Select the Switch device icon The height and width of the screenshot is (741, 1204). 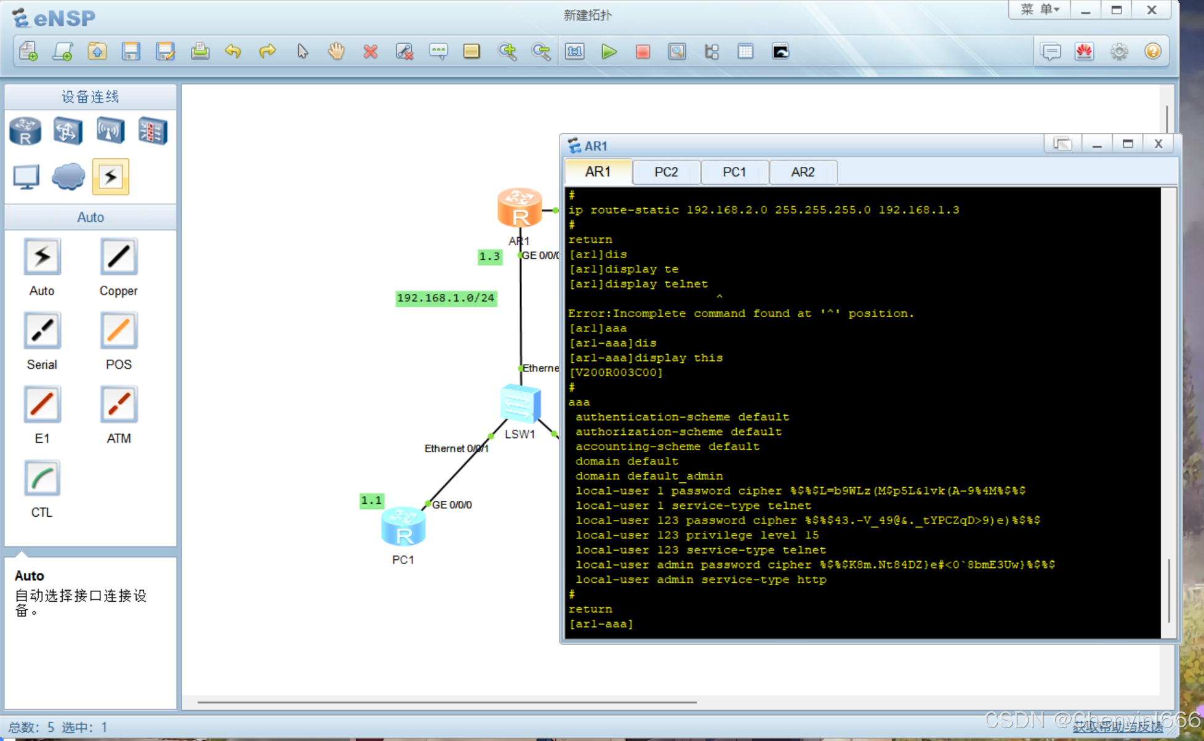(68, 131)
